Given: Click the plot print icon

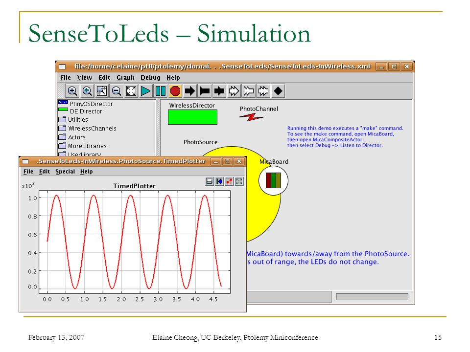Looking at the screenshot, I should pos(210,181).
